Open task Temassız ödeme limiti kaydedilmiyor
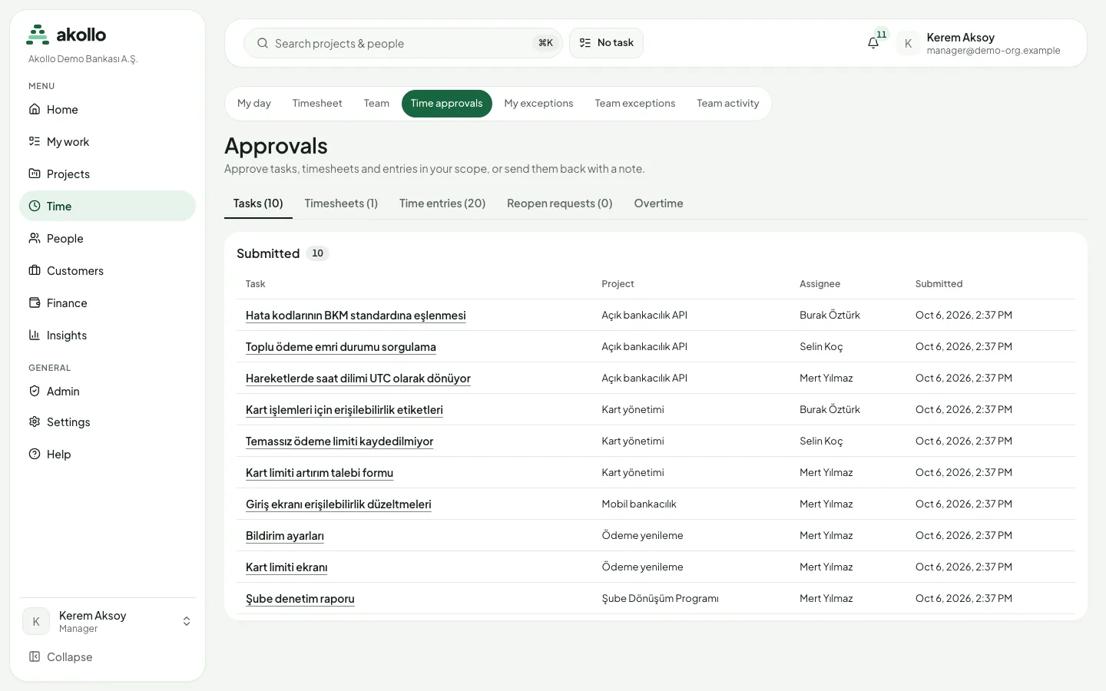The width and height of the screenshot is (1106, 691). 339,441
